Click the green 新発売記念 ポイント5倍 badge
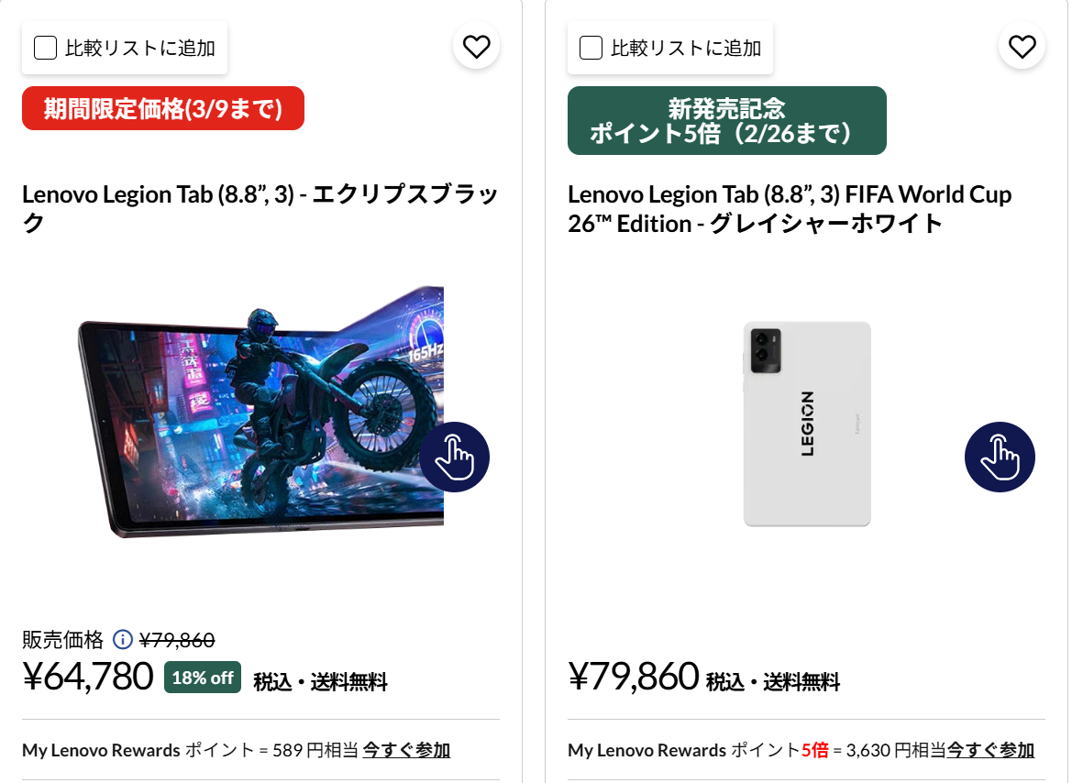 726,120
